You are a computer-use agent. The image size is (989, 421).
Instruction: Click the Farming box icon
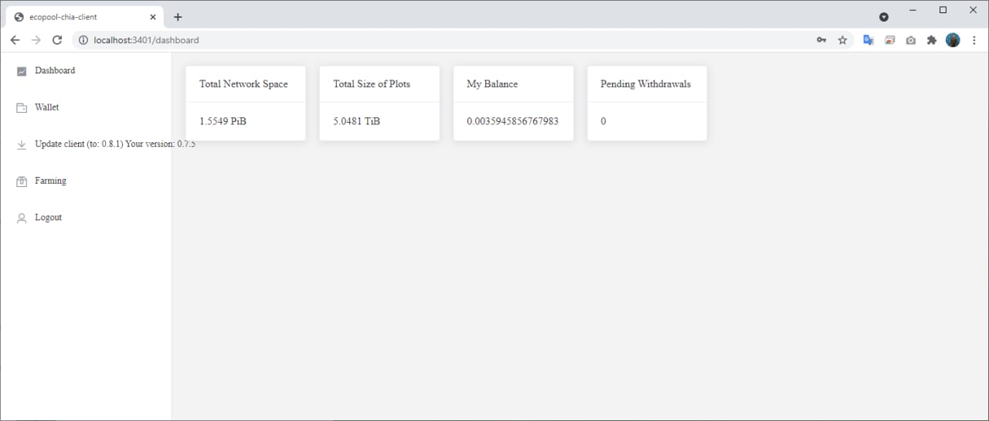click(22, 182)
